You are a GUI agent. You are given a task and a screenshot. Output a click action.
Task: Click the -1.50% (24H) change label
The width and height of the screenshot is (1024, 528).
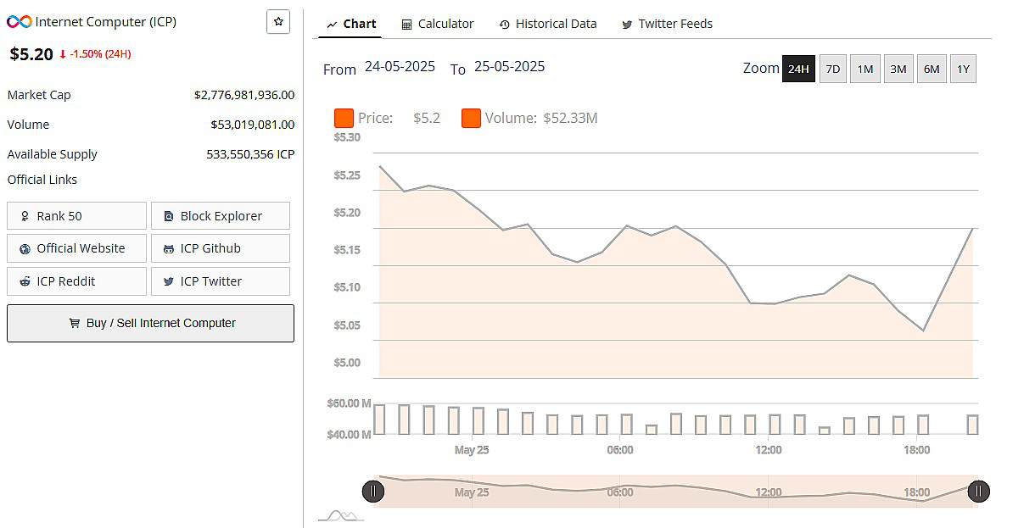[100, 54]
